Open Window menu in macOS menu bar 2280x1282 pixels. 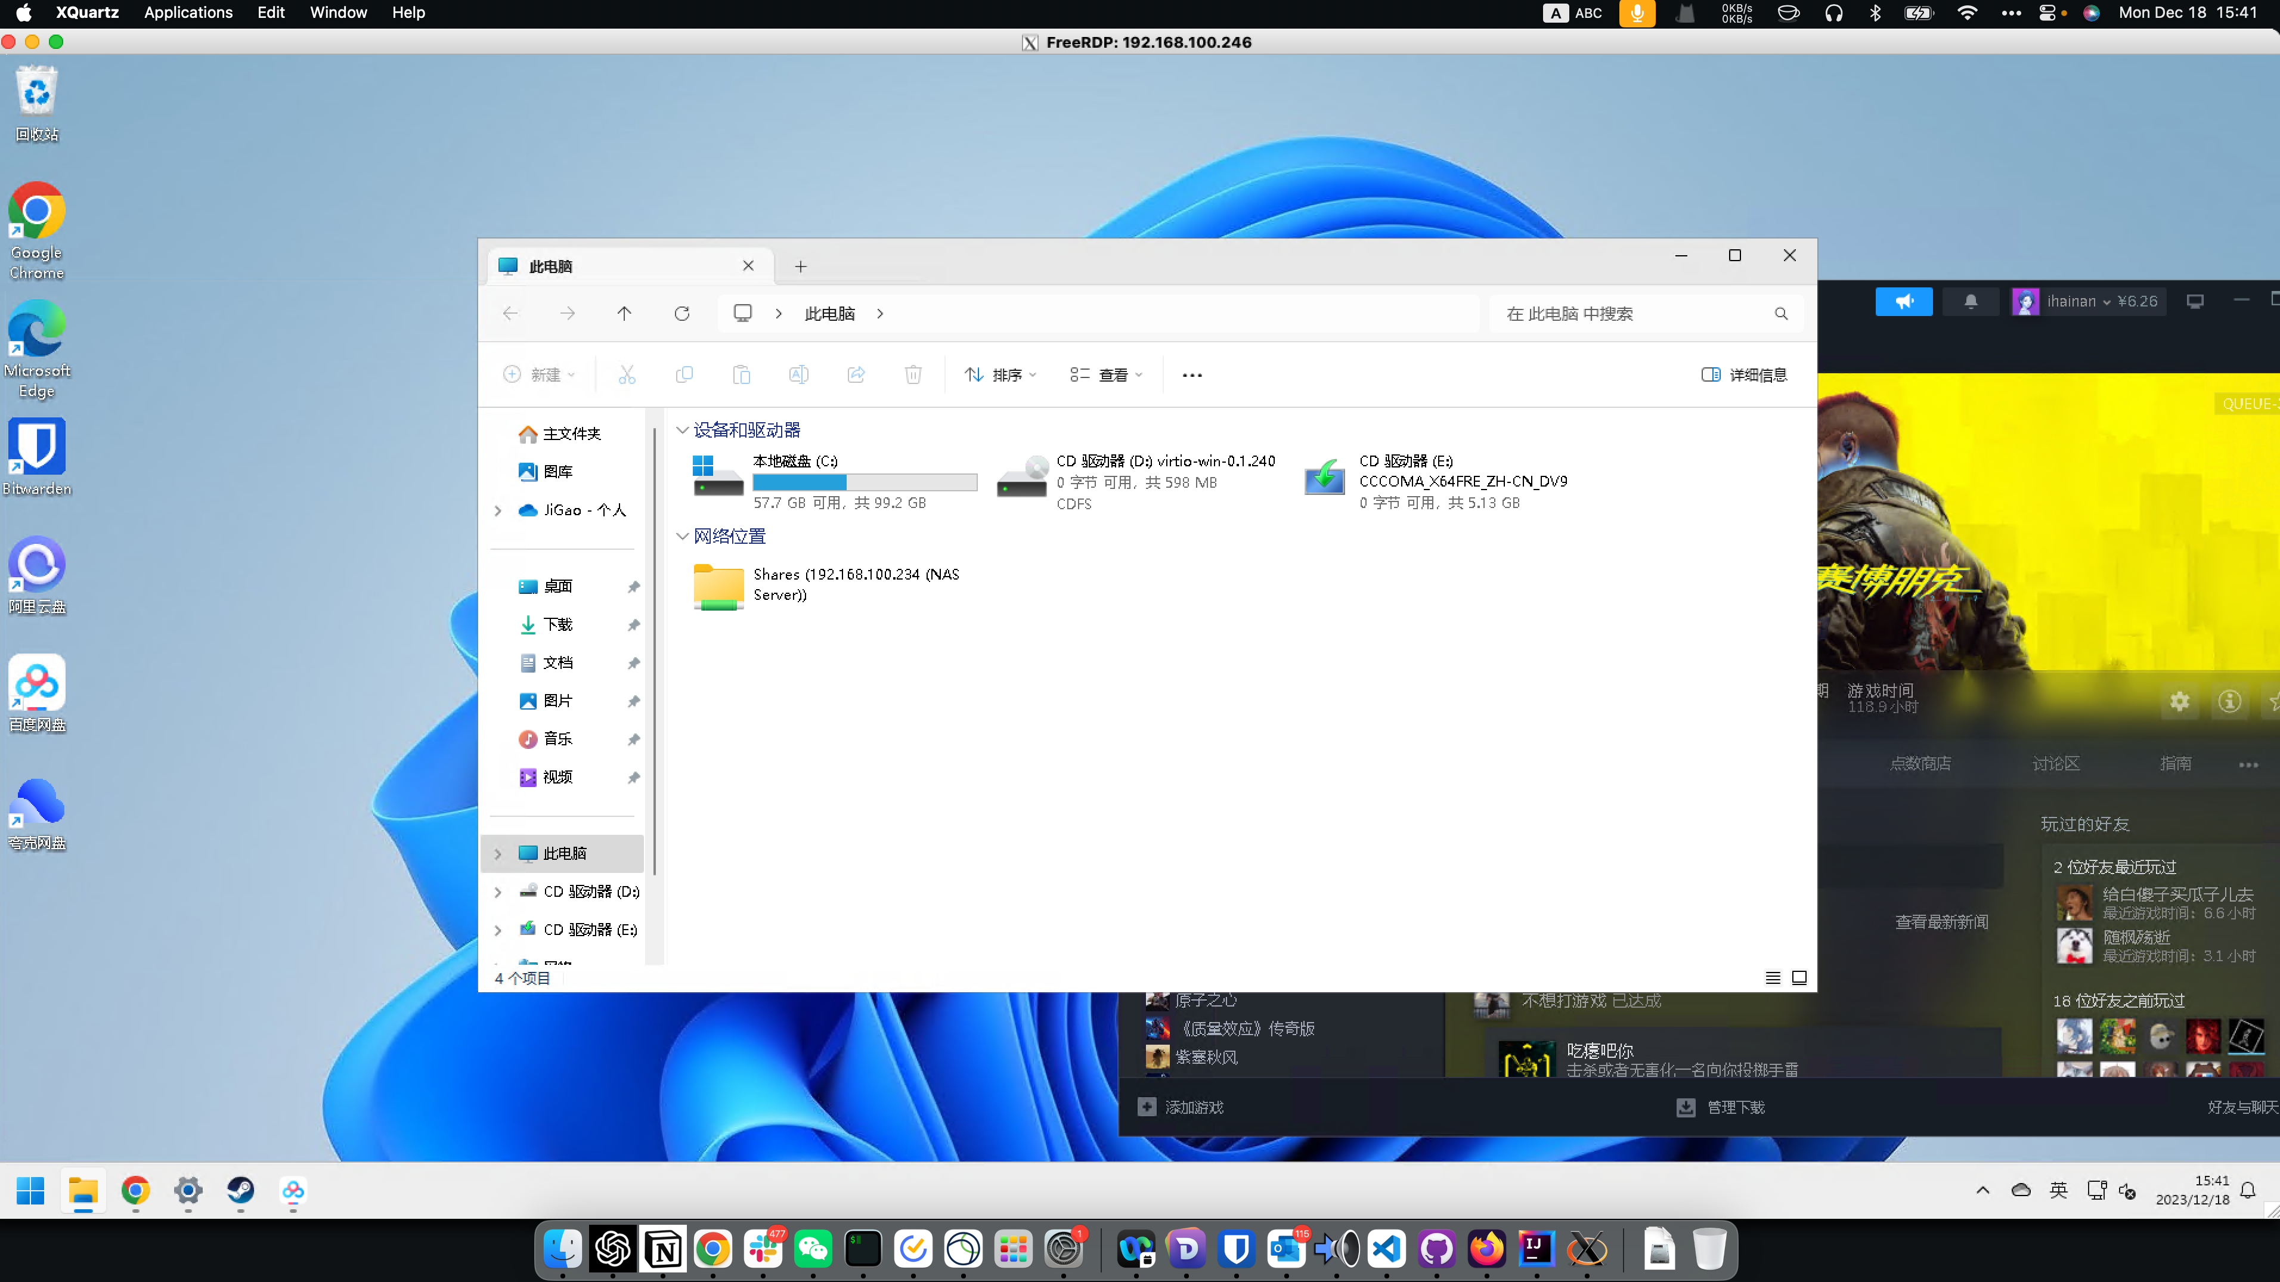coord(338,13)
